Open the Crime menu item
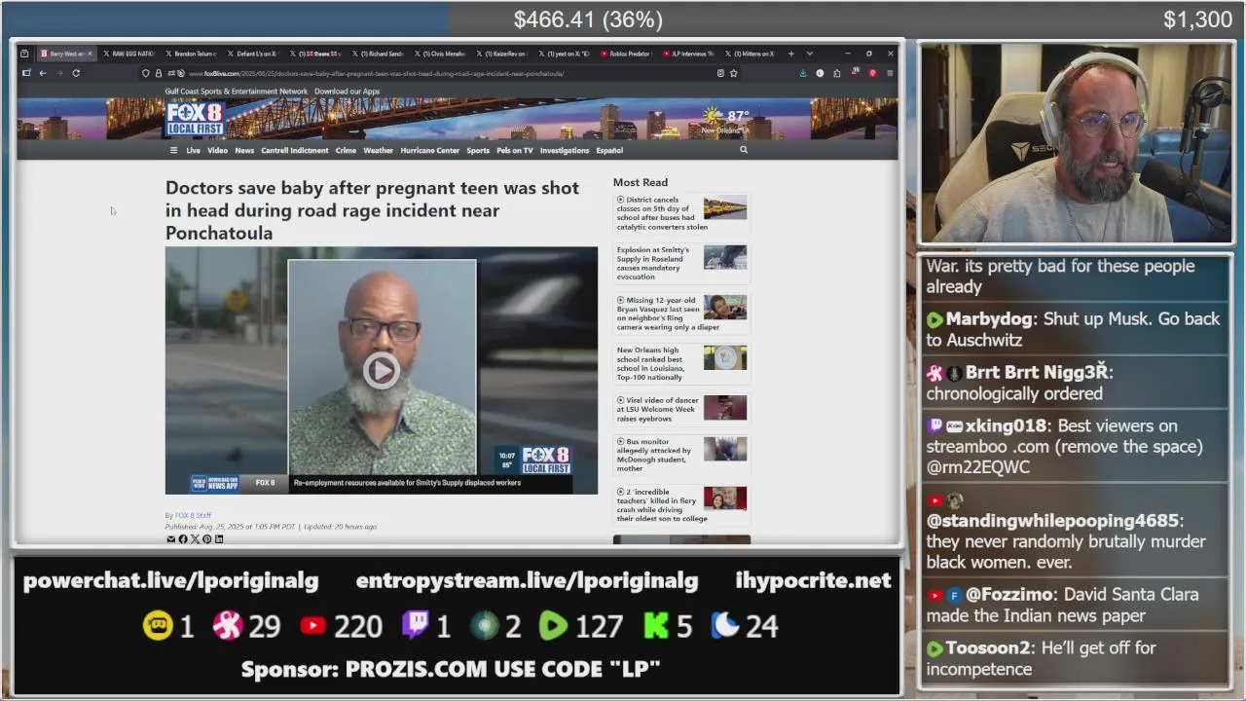 [x=346, y=151]
